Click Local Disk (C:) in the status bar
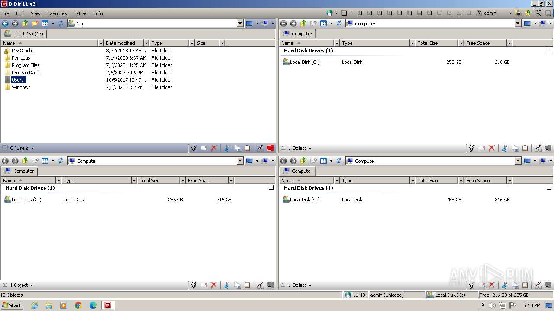The image size is (554, 311). (x=450, y=295)
